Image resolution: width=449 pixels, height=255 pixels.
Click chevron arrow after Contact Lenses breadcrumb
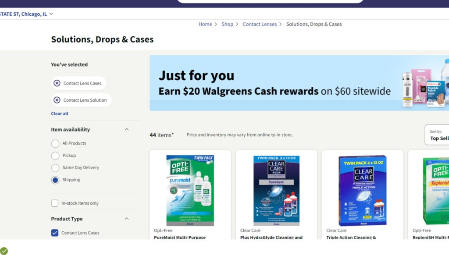pos(280,25)
